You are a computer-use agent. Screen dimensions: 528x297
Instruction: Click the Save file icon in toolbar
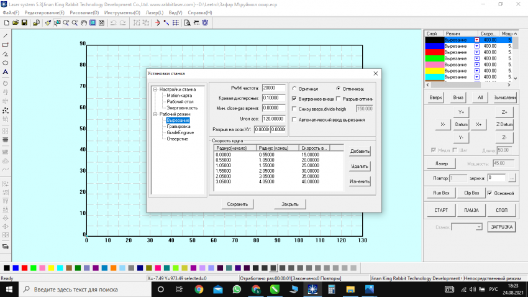[x=24, y=23]
